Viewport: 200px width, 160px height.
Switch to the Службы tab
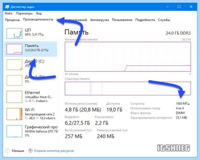164,20
